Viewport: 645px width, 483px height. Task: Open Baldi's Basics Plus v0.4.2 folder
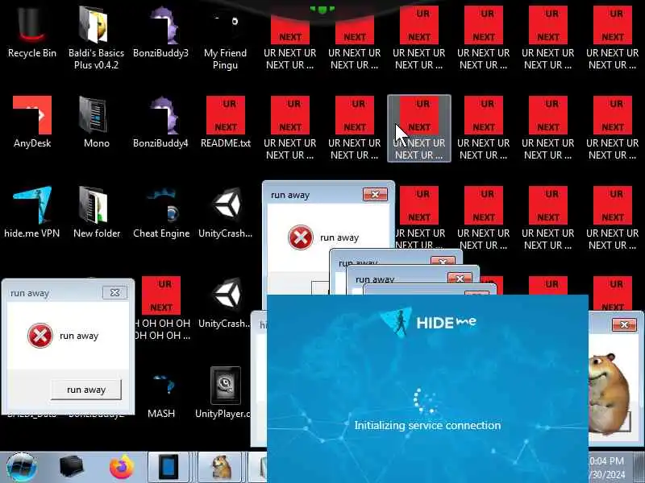tap(96, 37)
